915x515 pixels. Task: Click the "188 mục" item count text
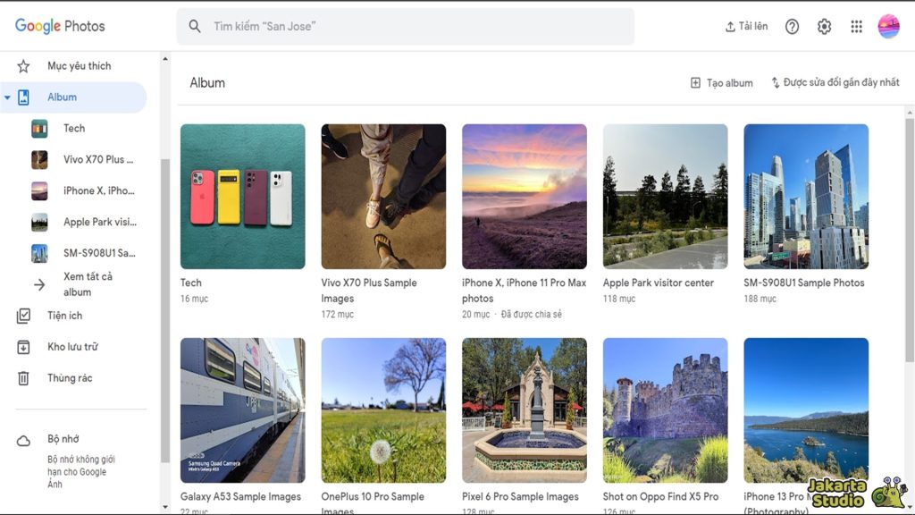click(x=760, y=299)
